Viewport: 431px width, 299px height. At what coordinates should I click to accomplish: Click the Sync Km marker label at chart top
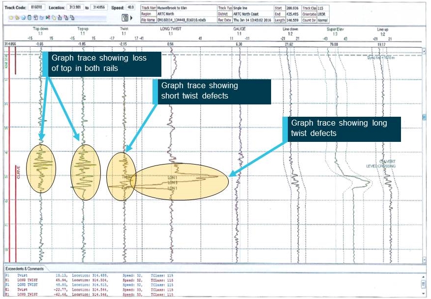click(x=381, y=58)
